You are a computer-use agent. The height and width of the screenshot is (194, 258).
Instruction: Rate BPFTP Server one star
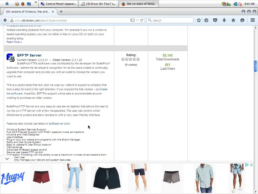pos(123,59)
